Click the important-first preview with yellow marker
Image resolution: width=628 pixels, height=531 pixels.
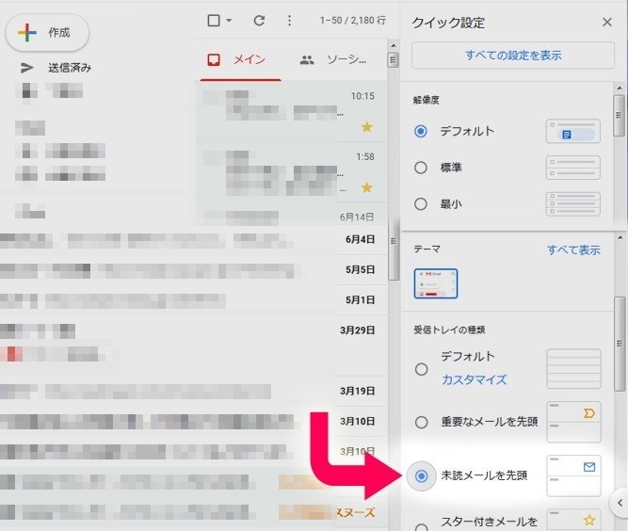[x=573, y=422]
